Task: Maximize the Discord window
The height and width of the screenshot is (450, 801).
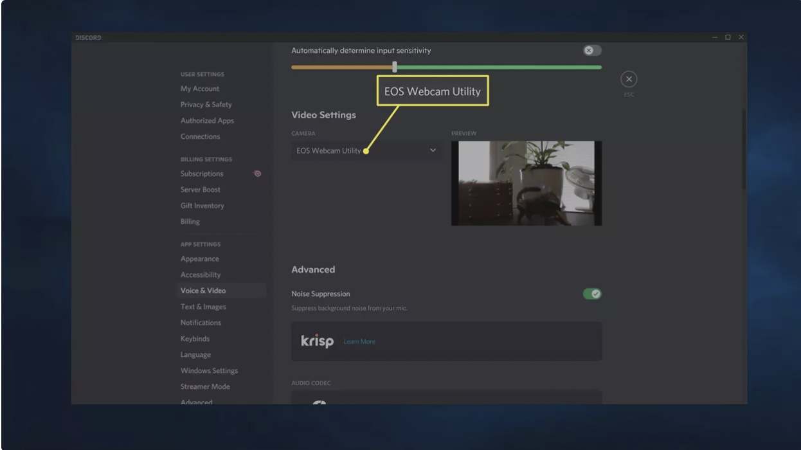Action: click(728, 37)
